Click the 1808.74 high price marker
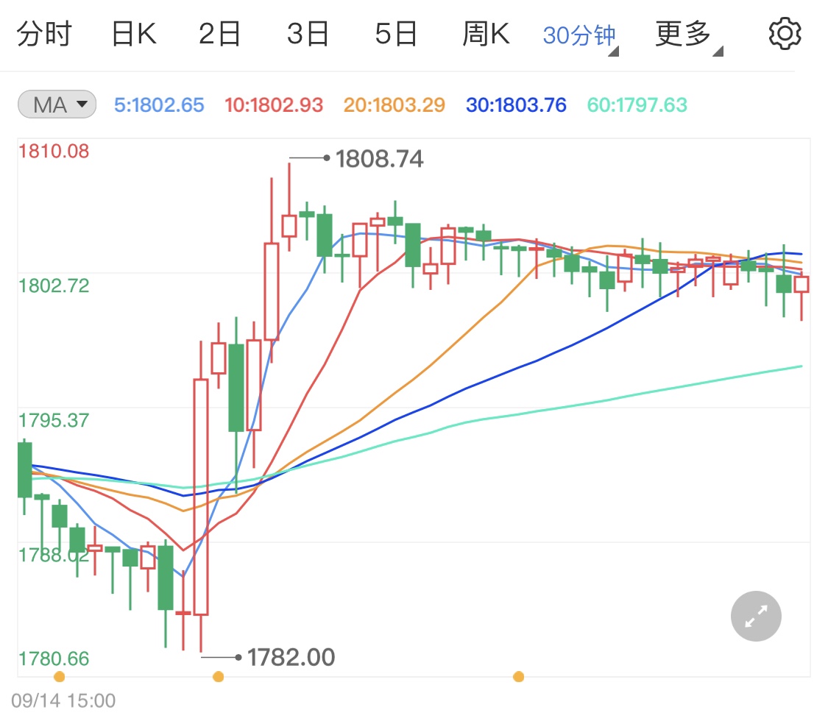 (x=379, y=158)
